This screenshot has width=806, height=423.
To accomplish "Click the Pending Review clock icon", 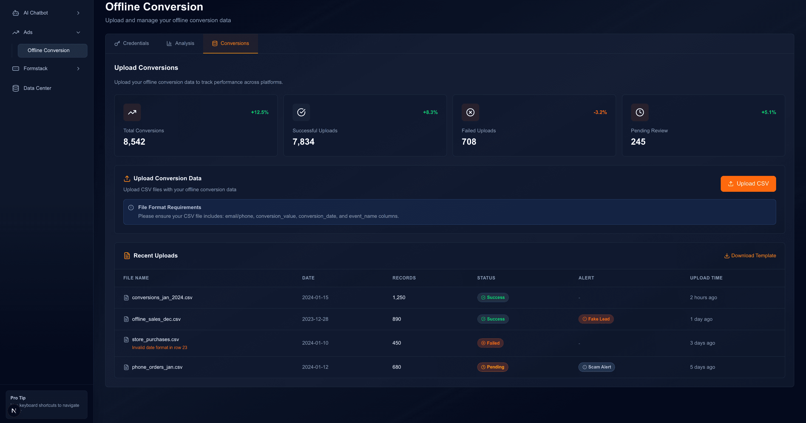I will [640, 112].
